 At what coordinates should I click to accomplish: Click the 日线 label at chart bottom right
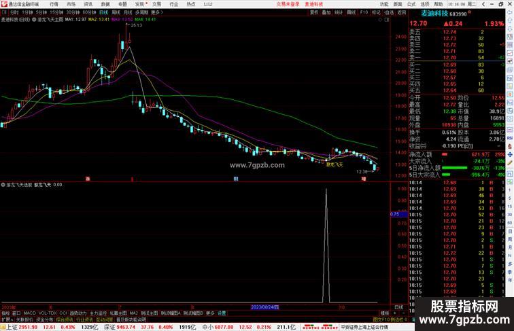click(398, 307)
